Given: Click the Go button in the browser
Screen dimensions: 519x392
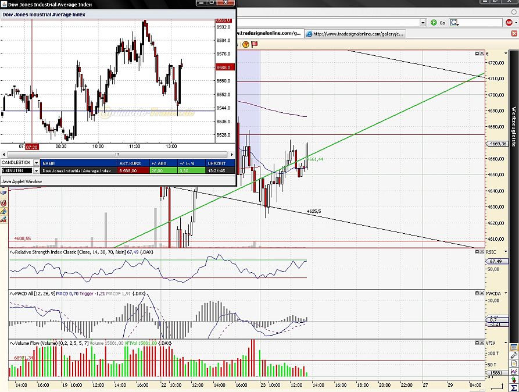Looking at the screenshot, I should 441,22.
